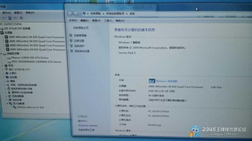
Task: Click the NVIDIA GeForce GT 630 device icon
Action: 14,107
